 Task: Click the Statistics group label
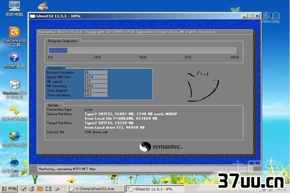[x=56, y=68]
